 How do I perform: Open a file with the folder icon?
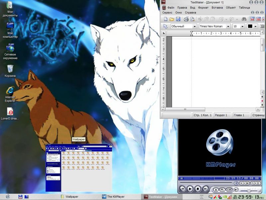click(172, 19)
